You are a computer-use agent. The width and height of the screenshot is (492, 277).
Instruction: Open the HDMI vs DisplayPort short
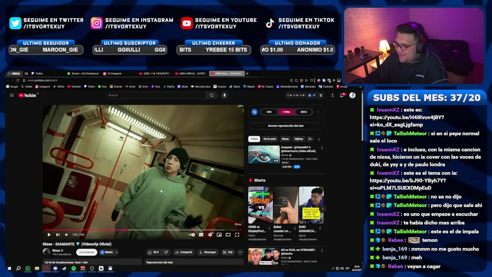[x=260, y=205]
